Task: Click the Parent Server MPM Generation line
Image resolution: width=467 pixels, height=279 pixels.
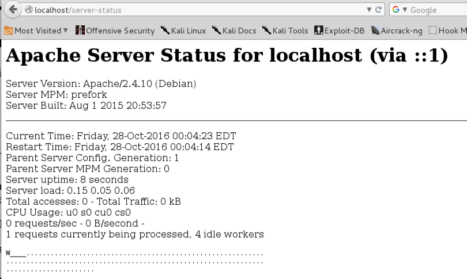Action: coord(88,169)
